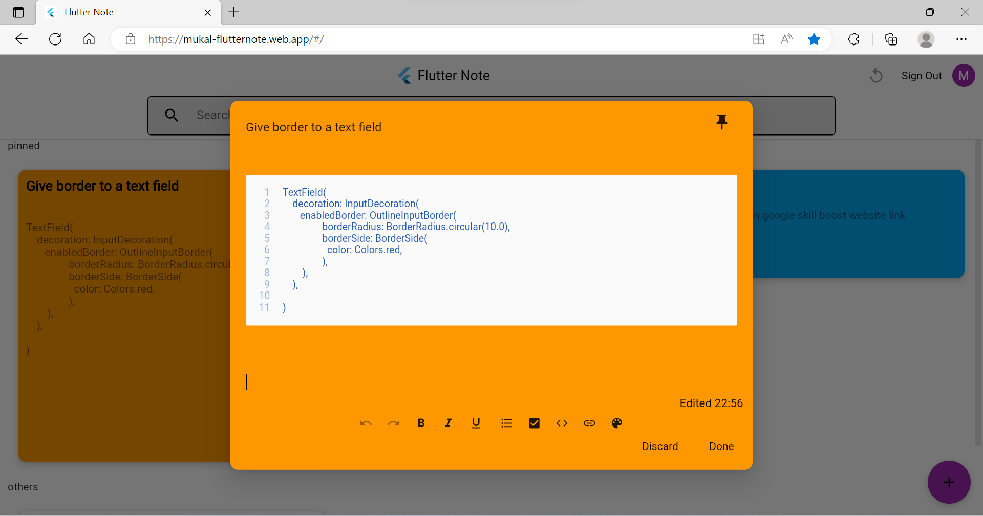This screenshot has height=516, width=983.
Task: Click code line 'borderSide: BorderSide('
Action: pyautogui.click(x=375, y=238)
